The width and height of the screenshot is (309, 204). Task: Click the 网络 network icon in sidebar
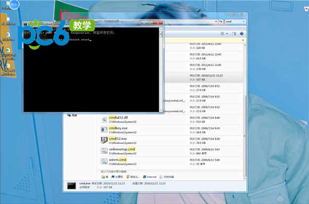coord(69,115)
